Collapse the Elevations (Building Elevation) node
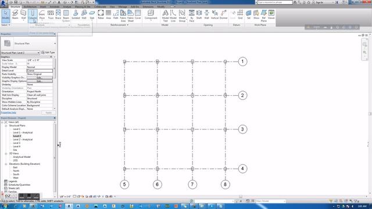 pyautogui.click(x=6, y=164)
